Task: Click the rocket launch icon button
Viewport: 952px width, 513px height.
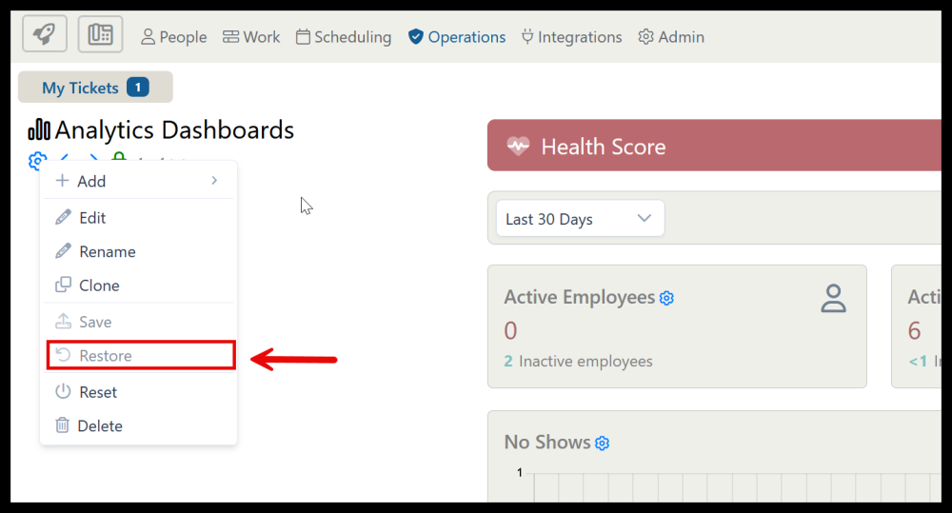Action: 44,35
